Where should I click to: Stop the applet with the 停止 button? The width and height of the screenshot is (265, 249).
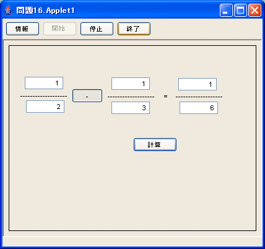[97, 29]
